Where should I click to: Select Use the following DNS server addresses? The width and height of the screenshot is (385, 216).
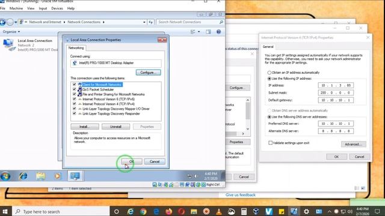269,117
